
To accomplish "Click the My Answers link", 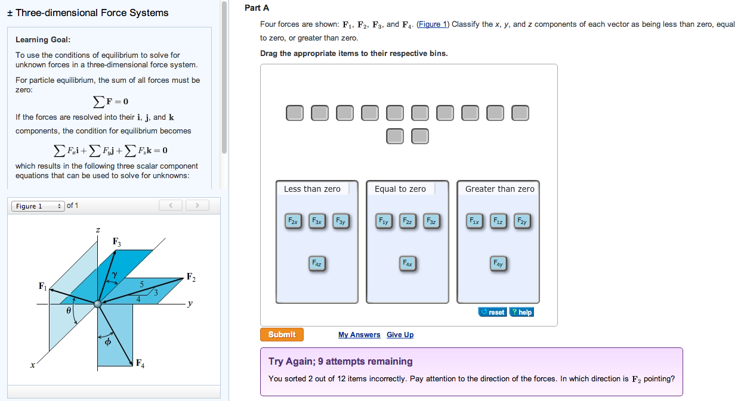I will point(359,334).
